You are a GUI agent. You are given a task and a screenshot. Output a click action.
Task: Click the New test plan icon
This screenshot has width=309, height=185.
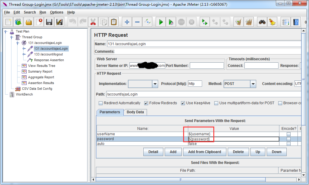click(8, 22)
